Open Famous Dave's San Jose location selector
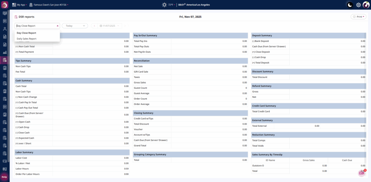Viewport: 371px width, 182px height. tap(49, 5)
